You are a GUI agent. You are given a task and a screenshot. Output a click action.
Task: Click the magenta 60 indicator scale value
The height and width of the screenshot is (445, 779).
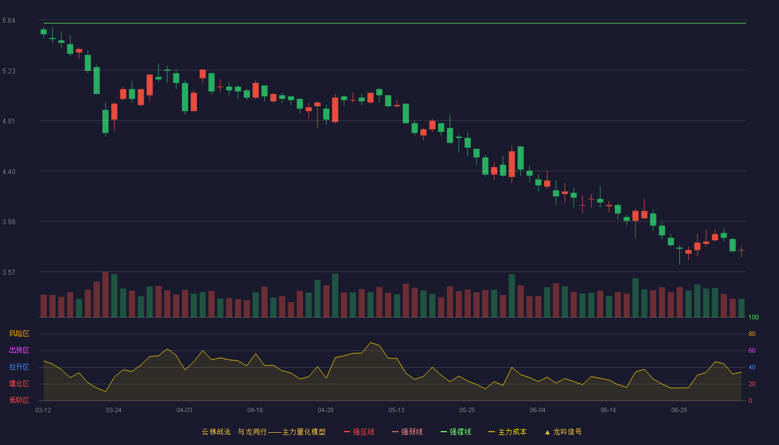click(x=752, y=350)
